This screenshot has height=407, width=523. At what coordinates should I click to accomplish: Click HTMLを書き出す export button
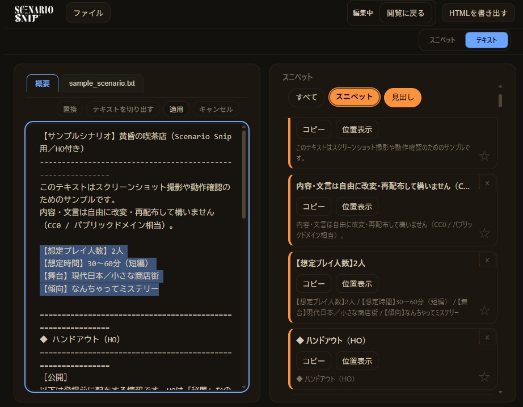click(x=478, y=13)
